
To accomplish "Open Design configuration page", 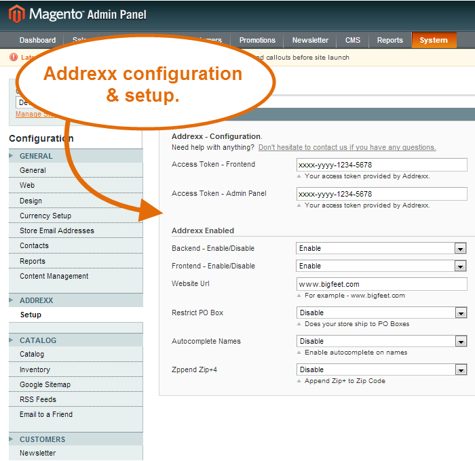I will 76,201.
